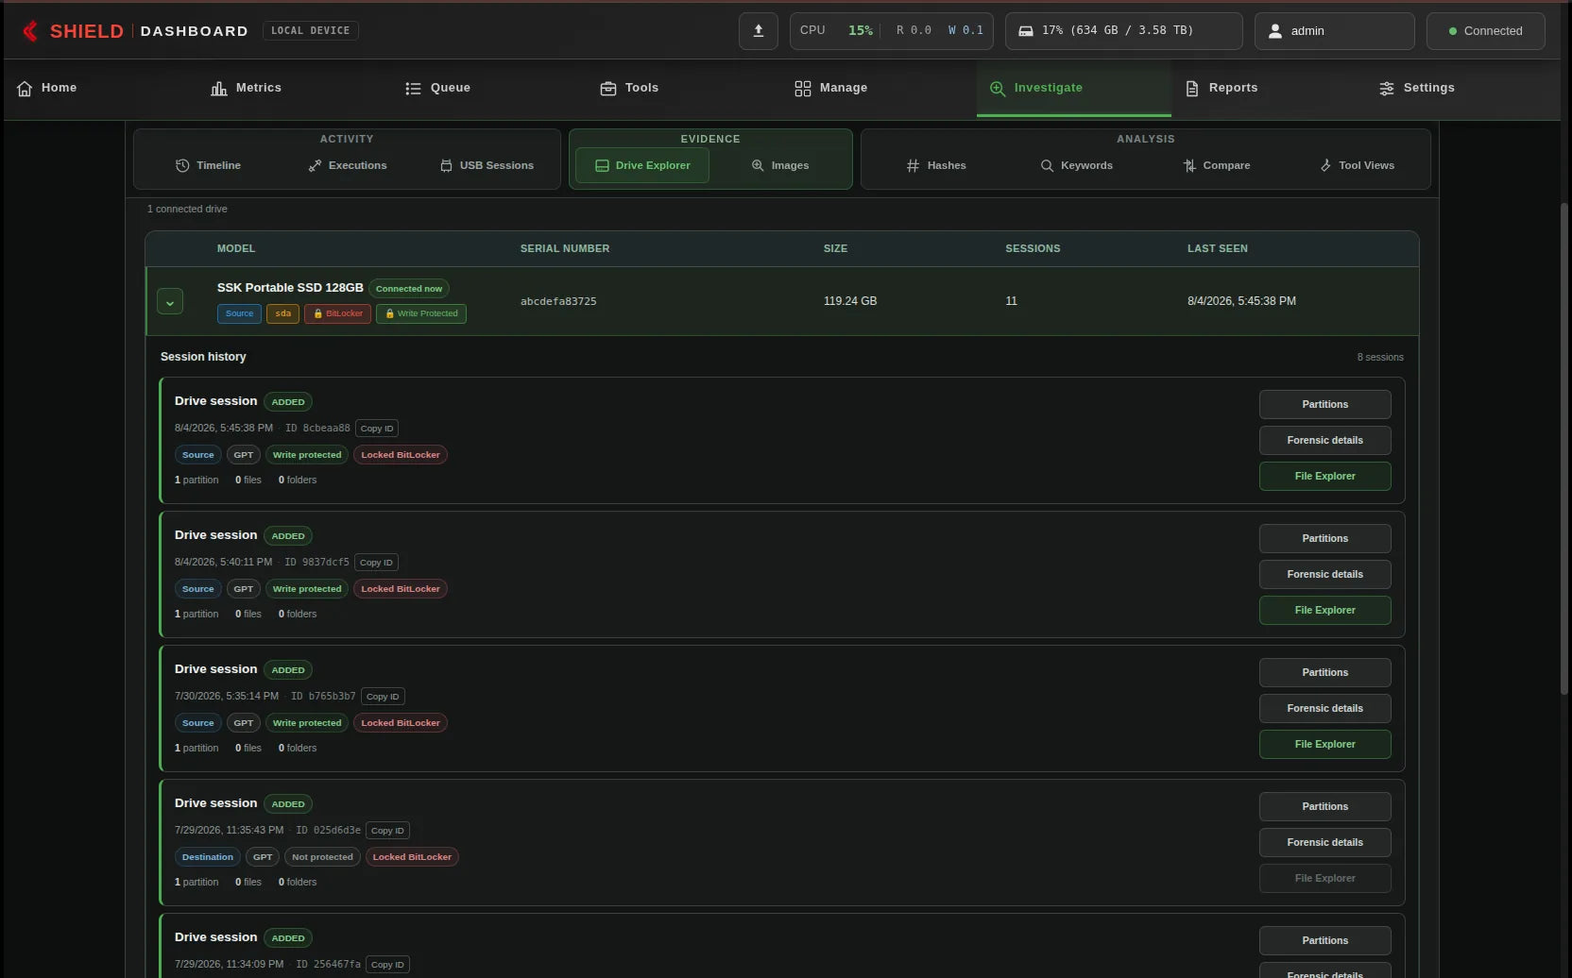Click the Not protected tag

(x=322, y=857)
